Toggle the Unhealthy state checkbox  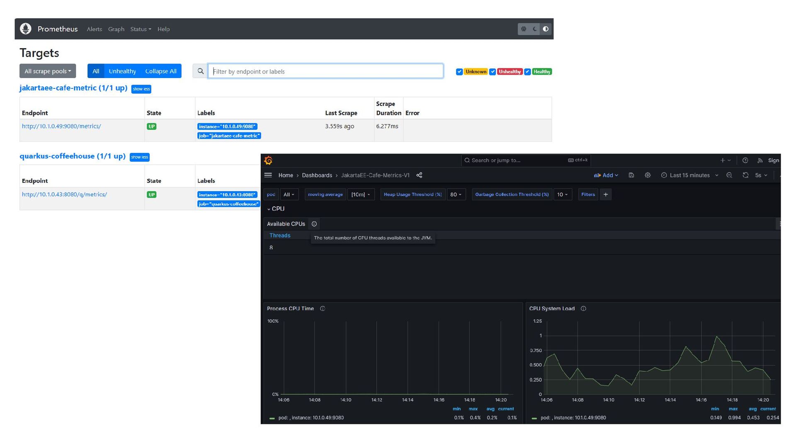[493, 72]
